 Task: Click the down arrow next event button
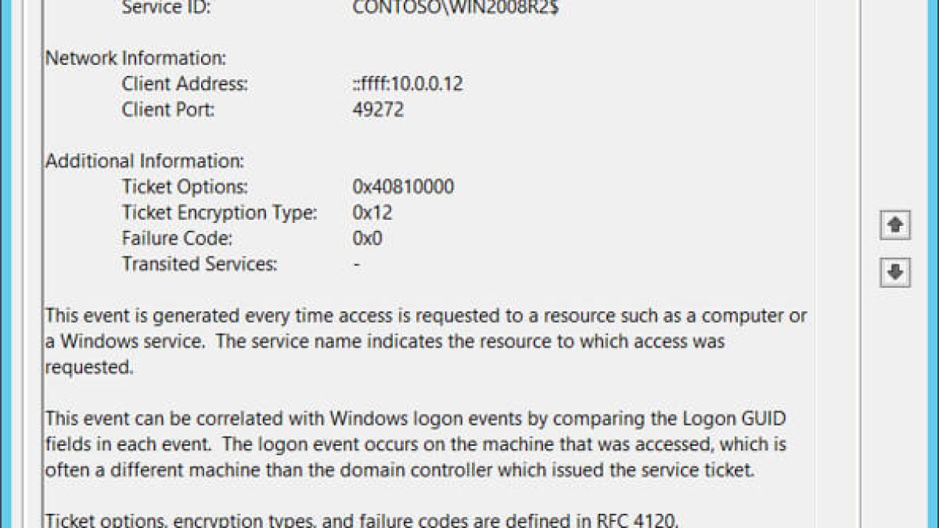coord(895,273)
